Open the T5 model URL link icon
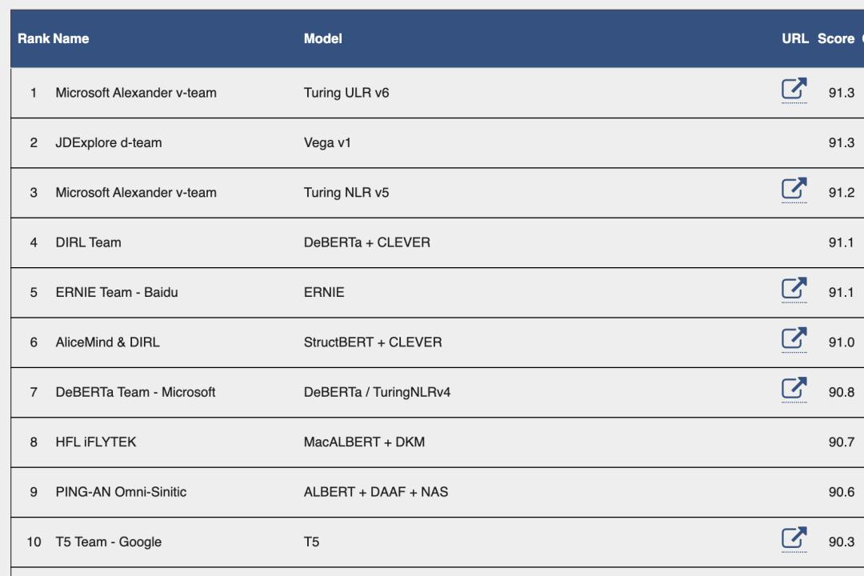This screenshot has height=576, width=864. click(794, 538)
